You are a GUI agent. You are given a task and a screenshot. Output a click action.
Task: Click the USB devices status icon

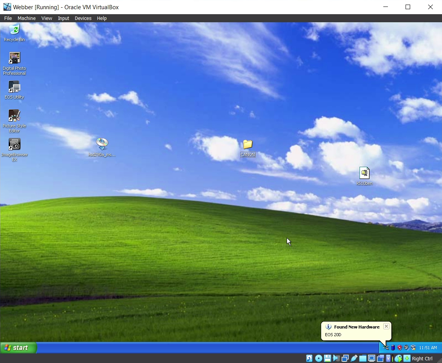click(x=354, y=358)
